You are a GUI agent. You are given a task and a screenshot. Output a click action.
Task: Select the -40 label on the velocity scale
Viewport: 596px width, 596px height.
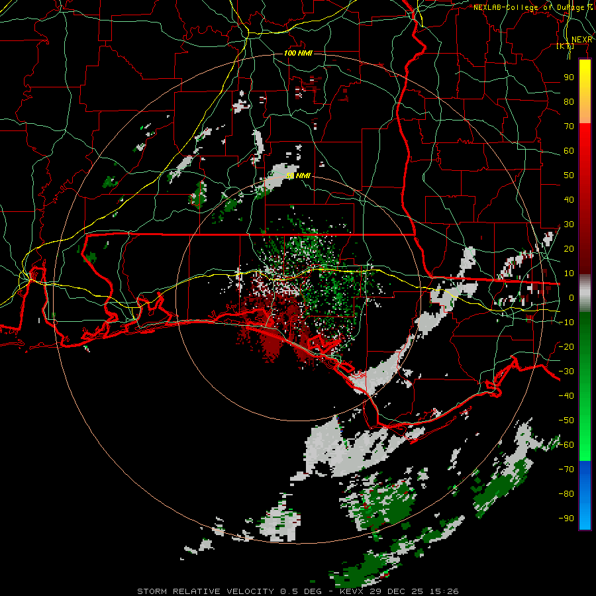(x=566, y=396)
